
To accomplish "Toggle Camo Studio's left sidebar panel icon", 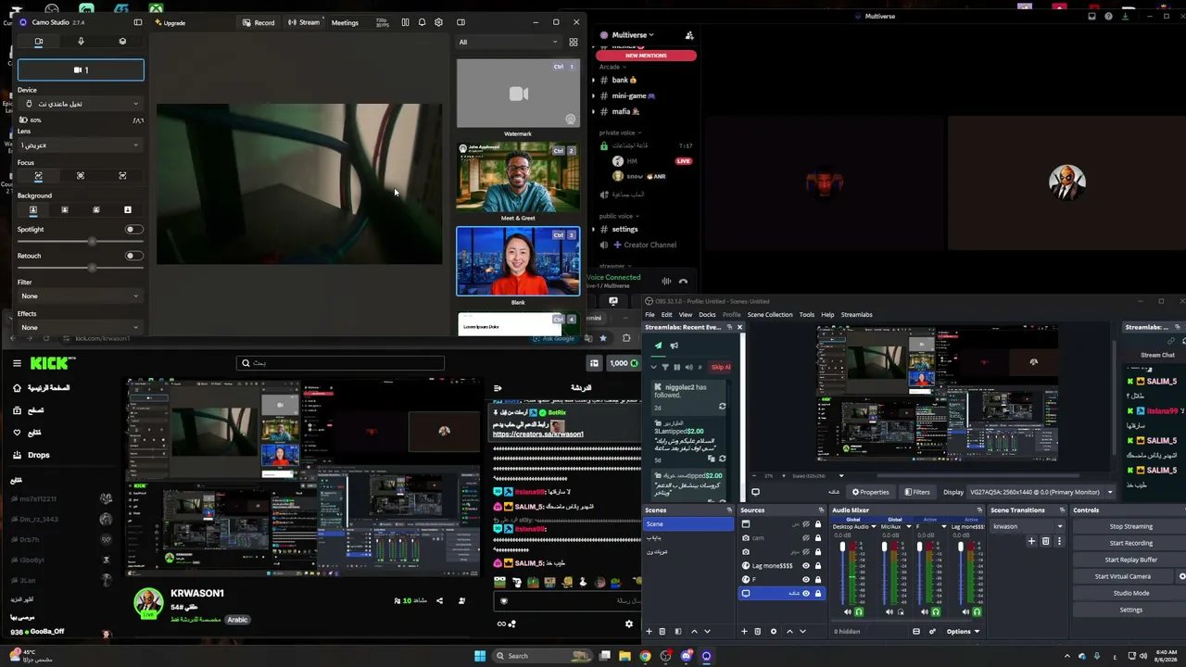I will pos(138,22).
